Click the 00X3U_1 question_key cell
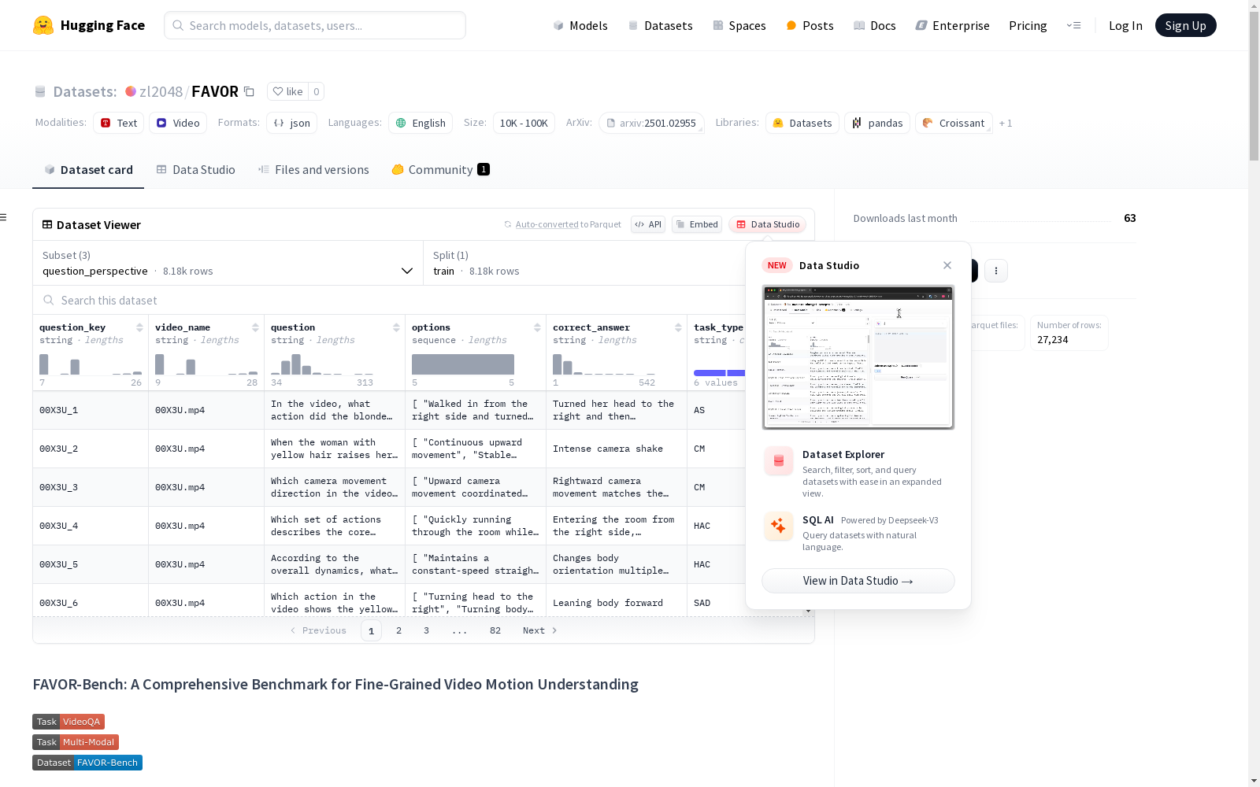Image resolution: width=1260 pixels, height=787 pixels. (91, 410)
